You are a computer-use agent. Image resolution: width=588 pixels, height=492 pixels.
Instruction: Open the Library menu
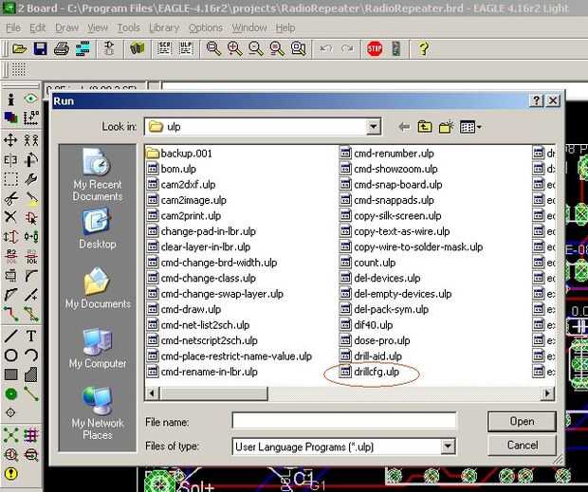(x=164, y=27)
